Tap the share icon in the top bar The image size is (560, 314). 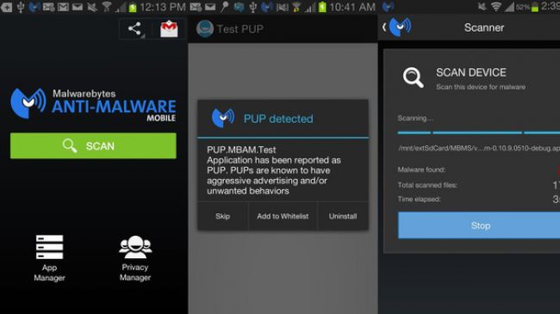point(134,29)
